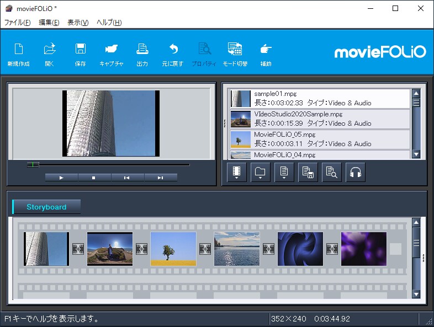The width and height of the screenshot is (434, 327).
Task: Click the movieFOLiO app icon in title bar
Action: click(9, 8)
